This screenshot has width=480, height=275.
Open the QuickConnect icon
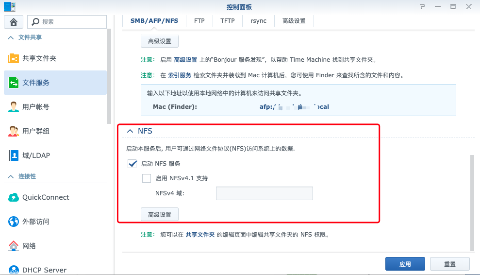pyautogui.click(x=14, y=197)
